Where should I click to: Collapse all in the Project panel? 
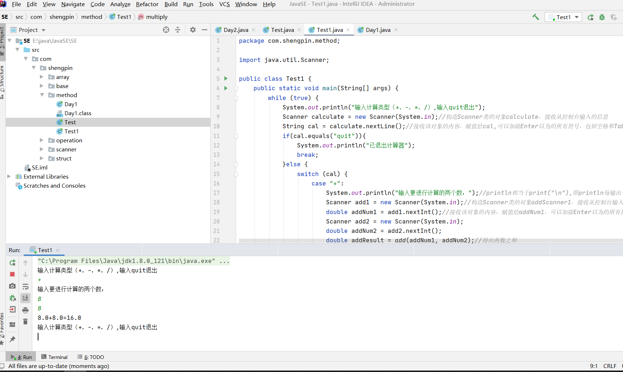coord(178,30)
